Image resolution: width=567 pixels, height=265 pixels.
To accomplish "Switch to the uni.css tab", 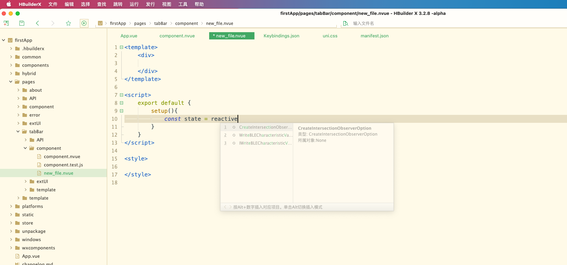I will pos(330,36).
